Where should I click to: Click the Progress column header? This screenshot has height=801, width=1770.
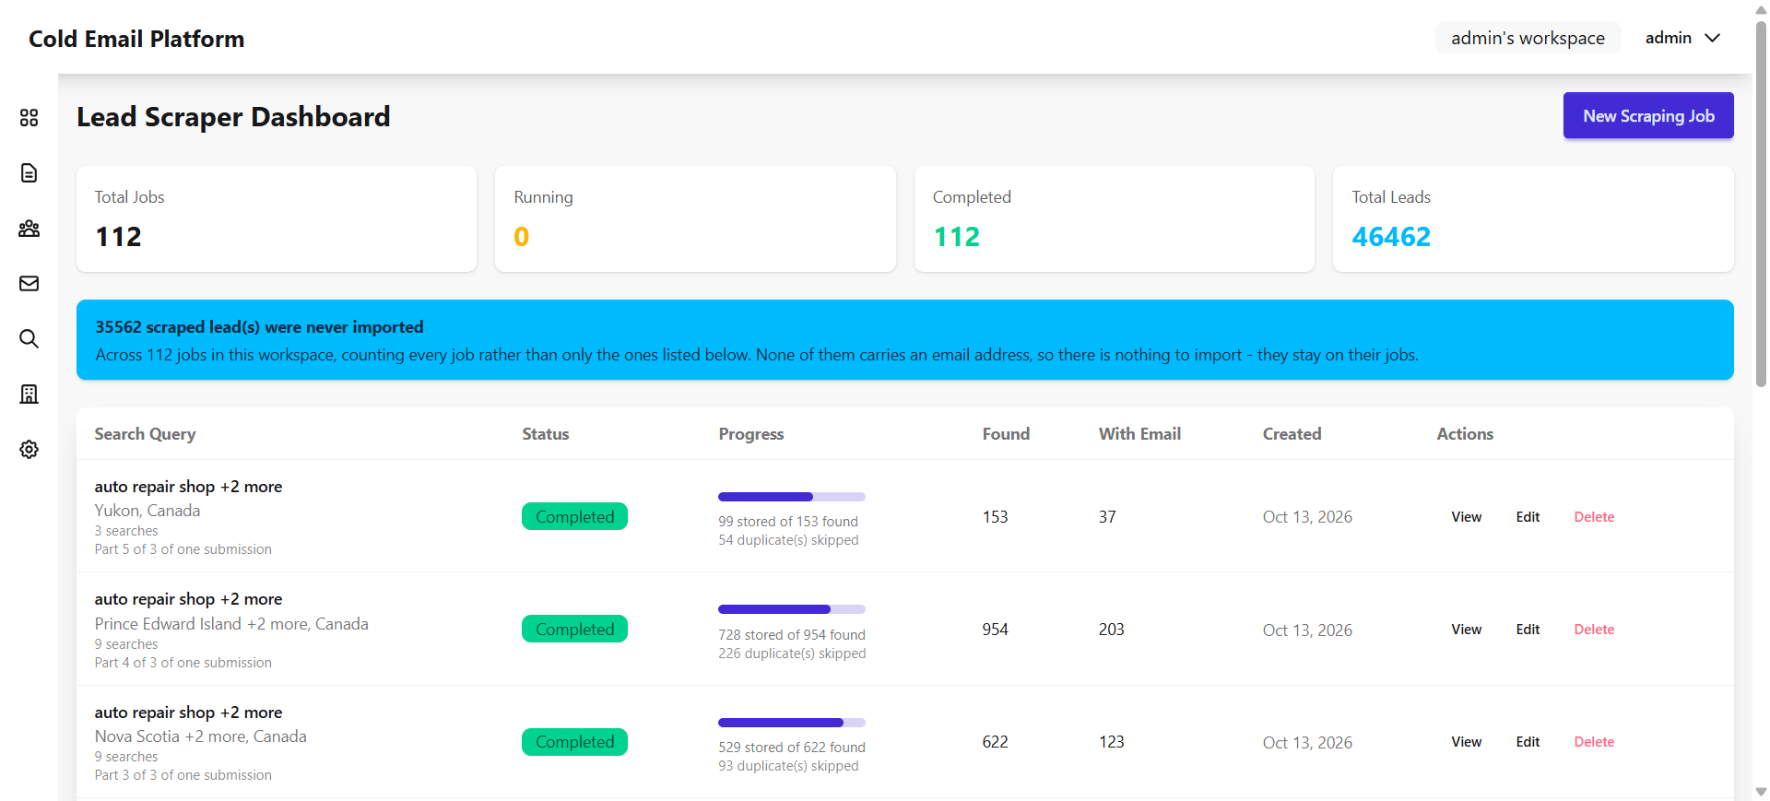[751, 434]
